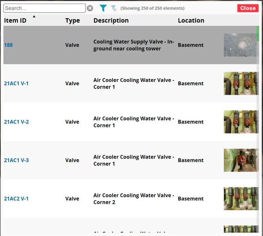Sort by the Item ID column header
263x236 pixels.
coord(15,20)
